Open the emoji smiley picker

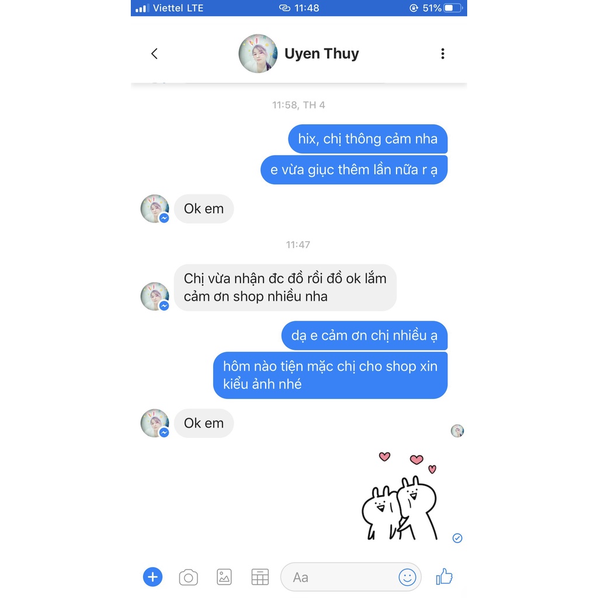click(407, 577)
